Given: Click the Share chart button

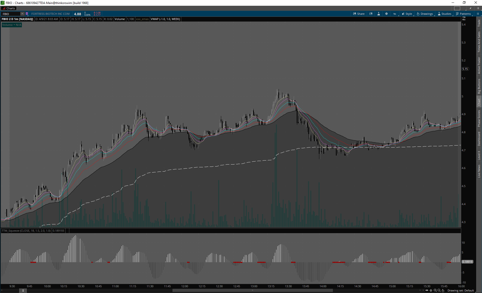Looking at the screenshot, I should point(359,14).
